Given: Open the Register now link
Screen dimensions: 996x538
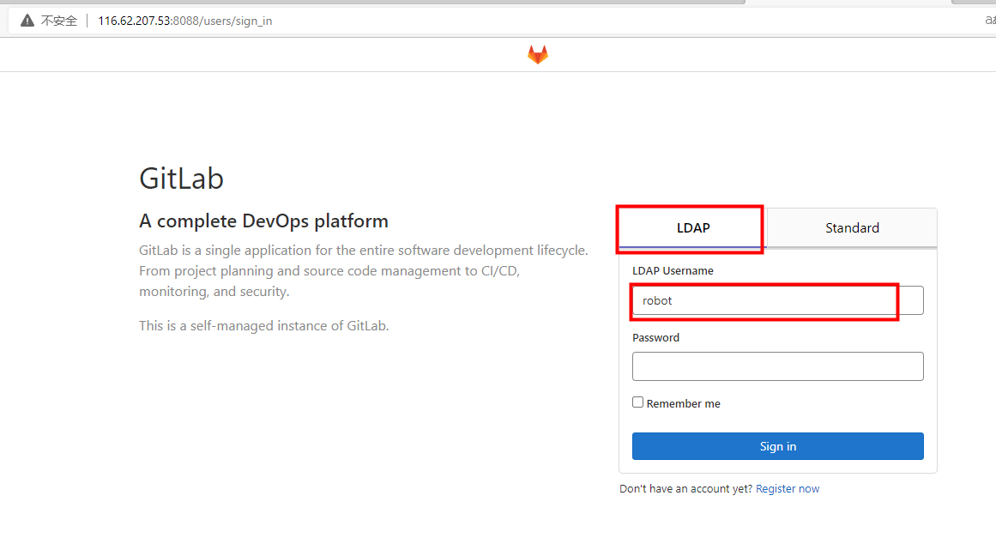Looking at the screenshot, I should pyautogui.click(x=788, y=488).
